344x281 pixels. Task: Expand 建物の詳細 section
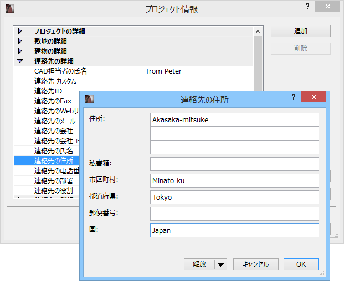[20, 51]
